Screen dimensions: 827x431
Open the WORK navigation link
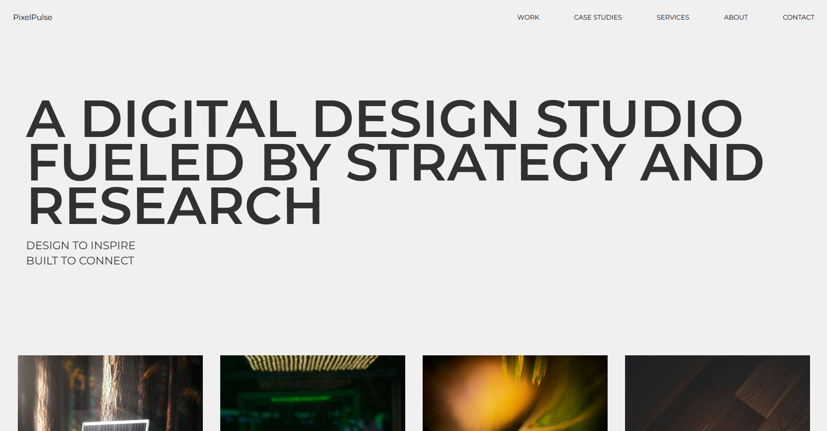528,17
